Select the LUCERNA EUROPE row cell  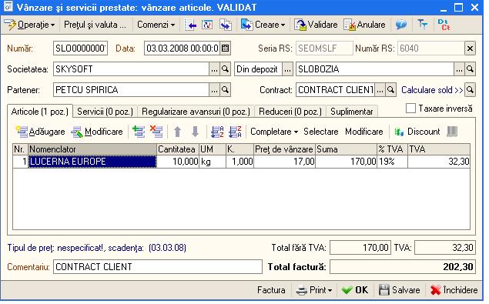(92, 162)
